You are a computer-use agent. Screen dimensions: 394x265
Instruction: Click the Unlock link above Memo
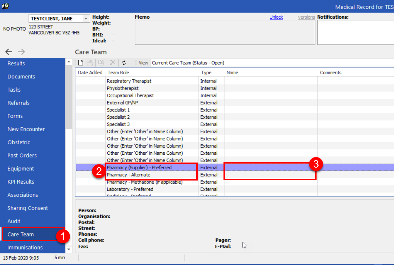276,17
